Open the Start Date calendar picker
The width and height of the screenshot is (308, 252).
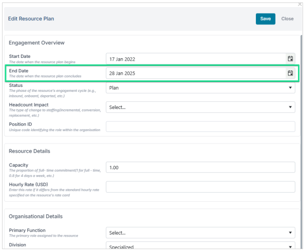click(x=290, y=59)
